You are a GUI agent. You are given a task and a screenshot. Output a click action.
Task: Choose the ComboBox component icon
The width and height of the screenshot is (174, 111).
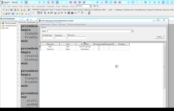click(x=72, y=13)
